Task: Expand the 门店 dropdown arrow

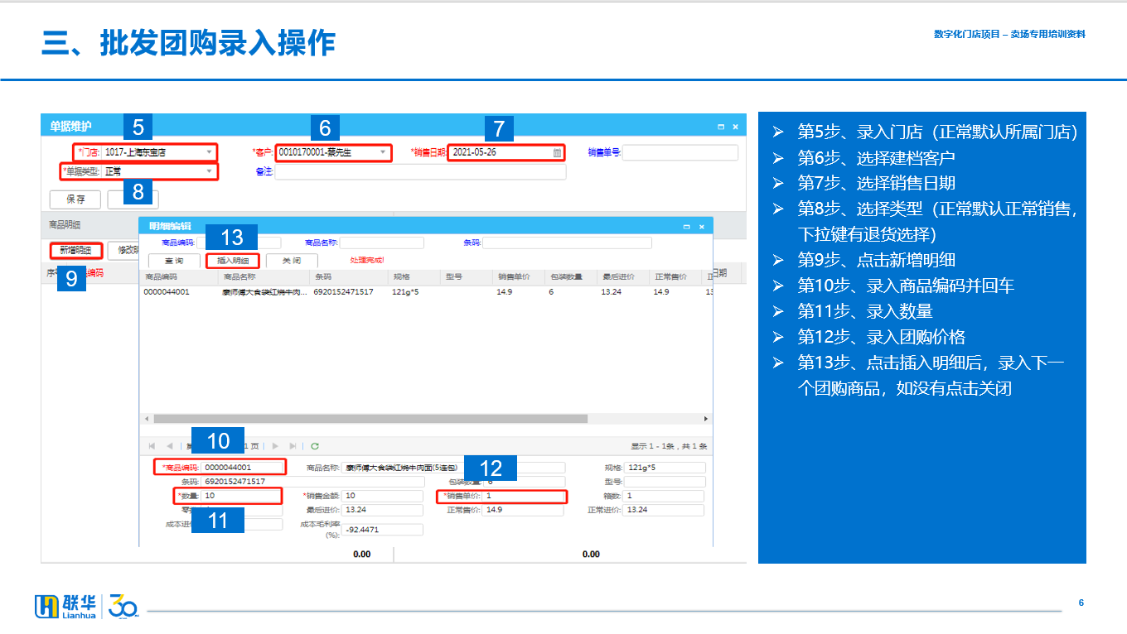Action: pyautogui.click(x=210, y=152)
